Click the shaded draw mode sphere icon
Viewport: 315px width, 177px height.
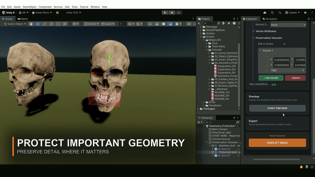[x=164, y=24]
